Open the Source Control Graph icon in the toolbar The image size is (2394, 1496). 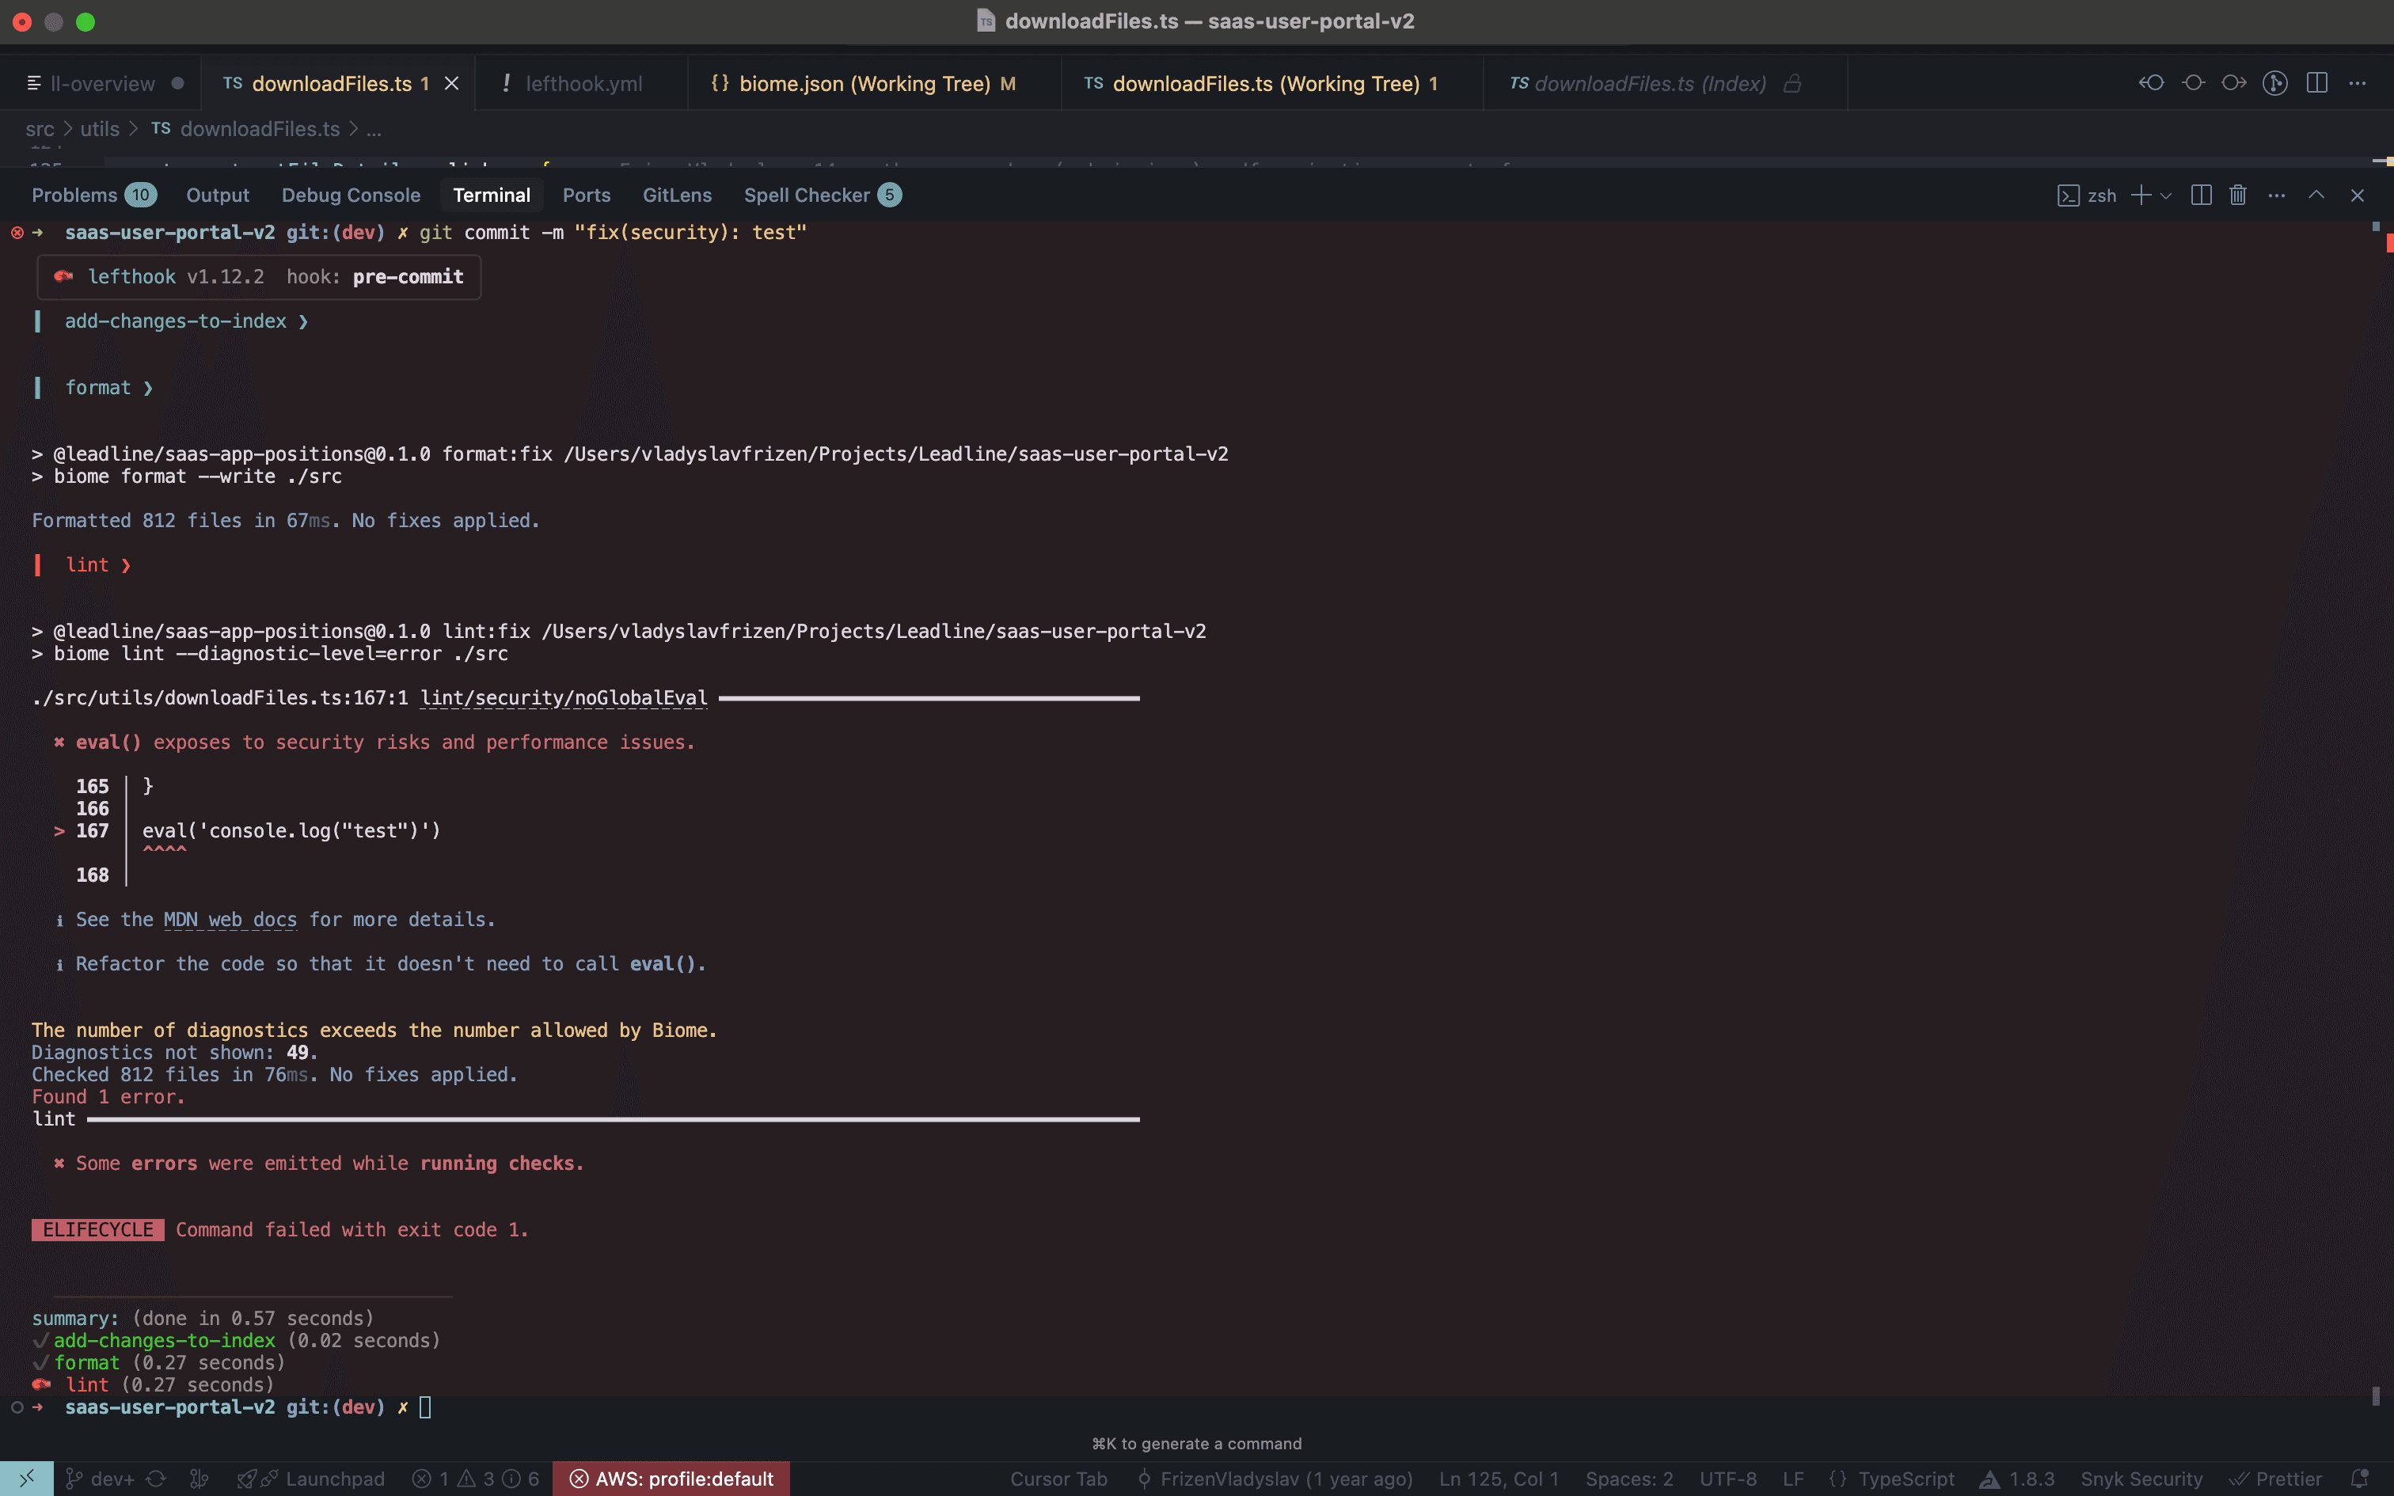click(2274, 83)
